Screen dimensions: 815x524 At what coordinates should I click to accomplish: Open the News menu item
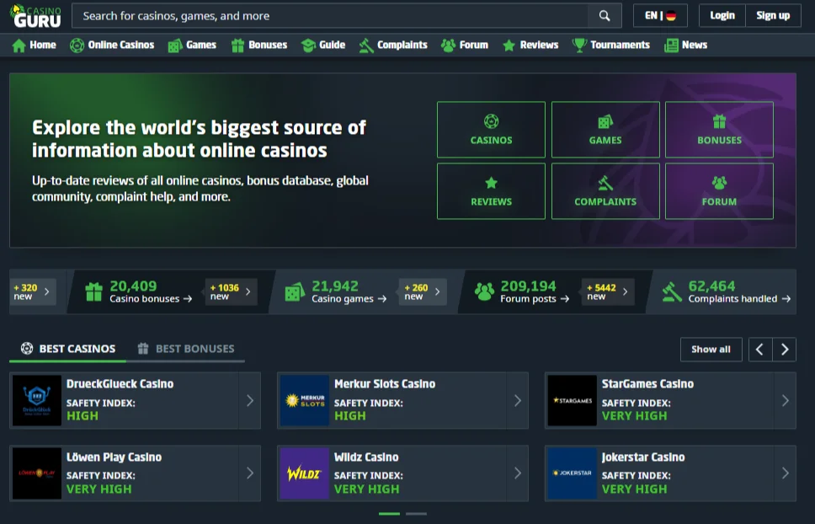[685, 45]
